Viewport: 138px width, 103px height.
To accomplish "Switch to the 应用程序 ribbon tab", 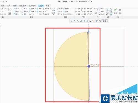I will [32, 6].
